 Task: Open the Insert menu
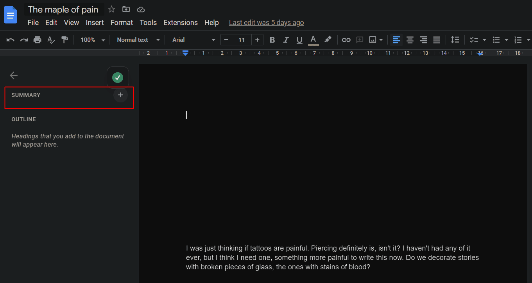pos(95,23)
